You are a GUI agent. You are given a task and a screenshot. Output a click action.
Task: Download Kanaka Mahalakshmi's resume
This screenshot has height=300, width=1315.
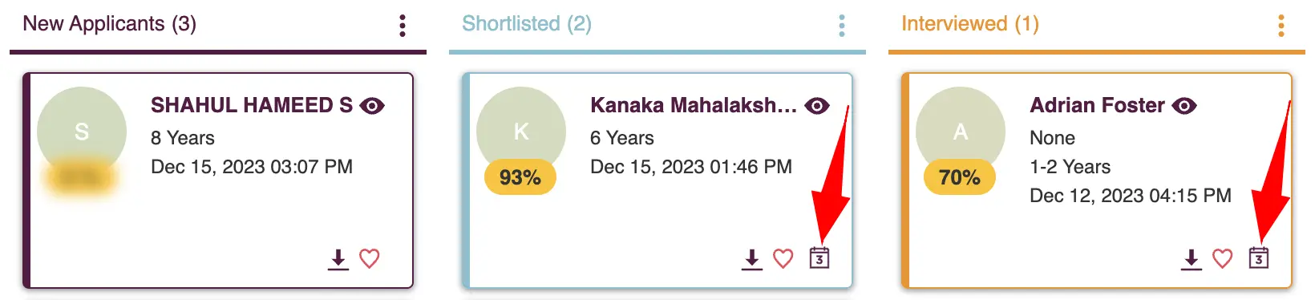tap(752, 259)
